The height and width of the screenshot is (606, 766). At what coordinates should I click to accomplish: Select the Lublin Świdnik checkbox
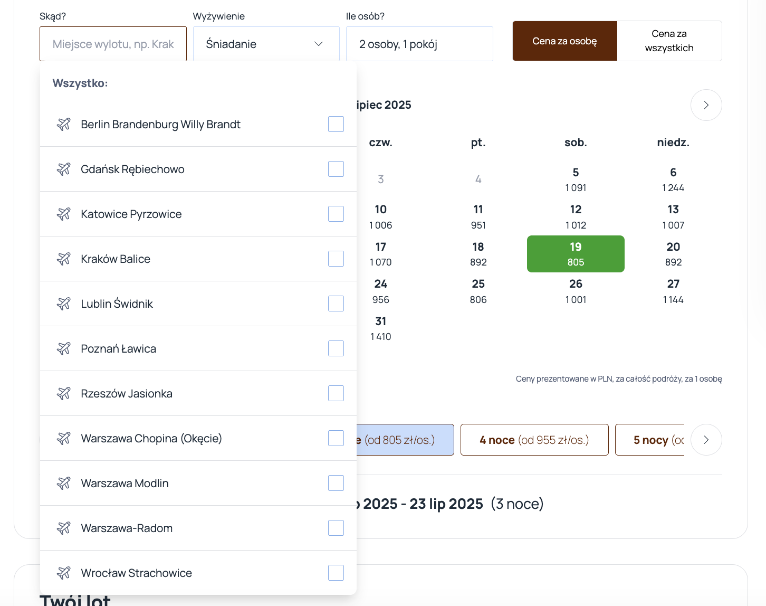[336, 304]
